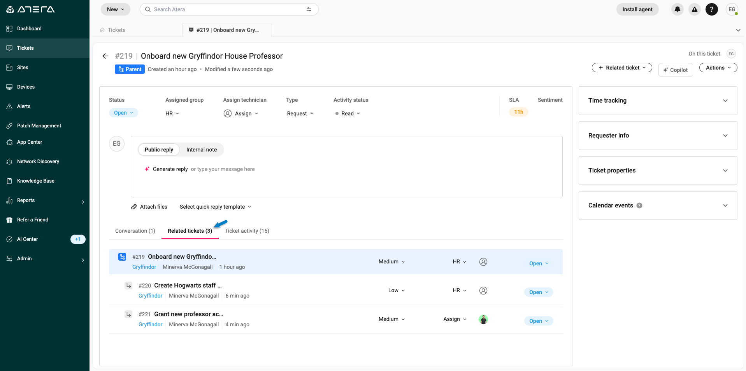Select the Related tickets (3) tab

[x=190, y=231]
